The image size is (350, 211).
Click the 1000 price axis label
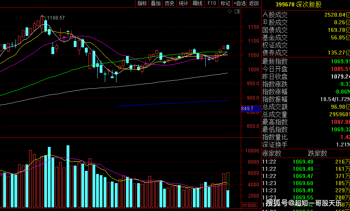coord(254,70)
